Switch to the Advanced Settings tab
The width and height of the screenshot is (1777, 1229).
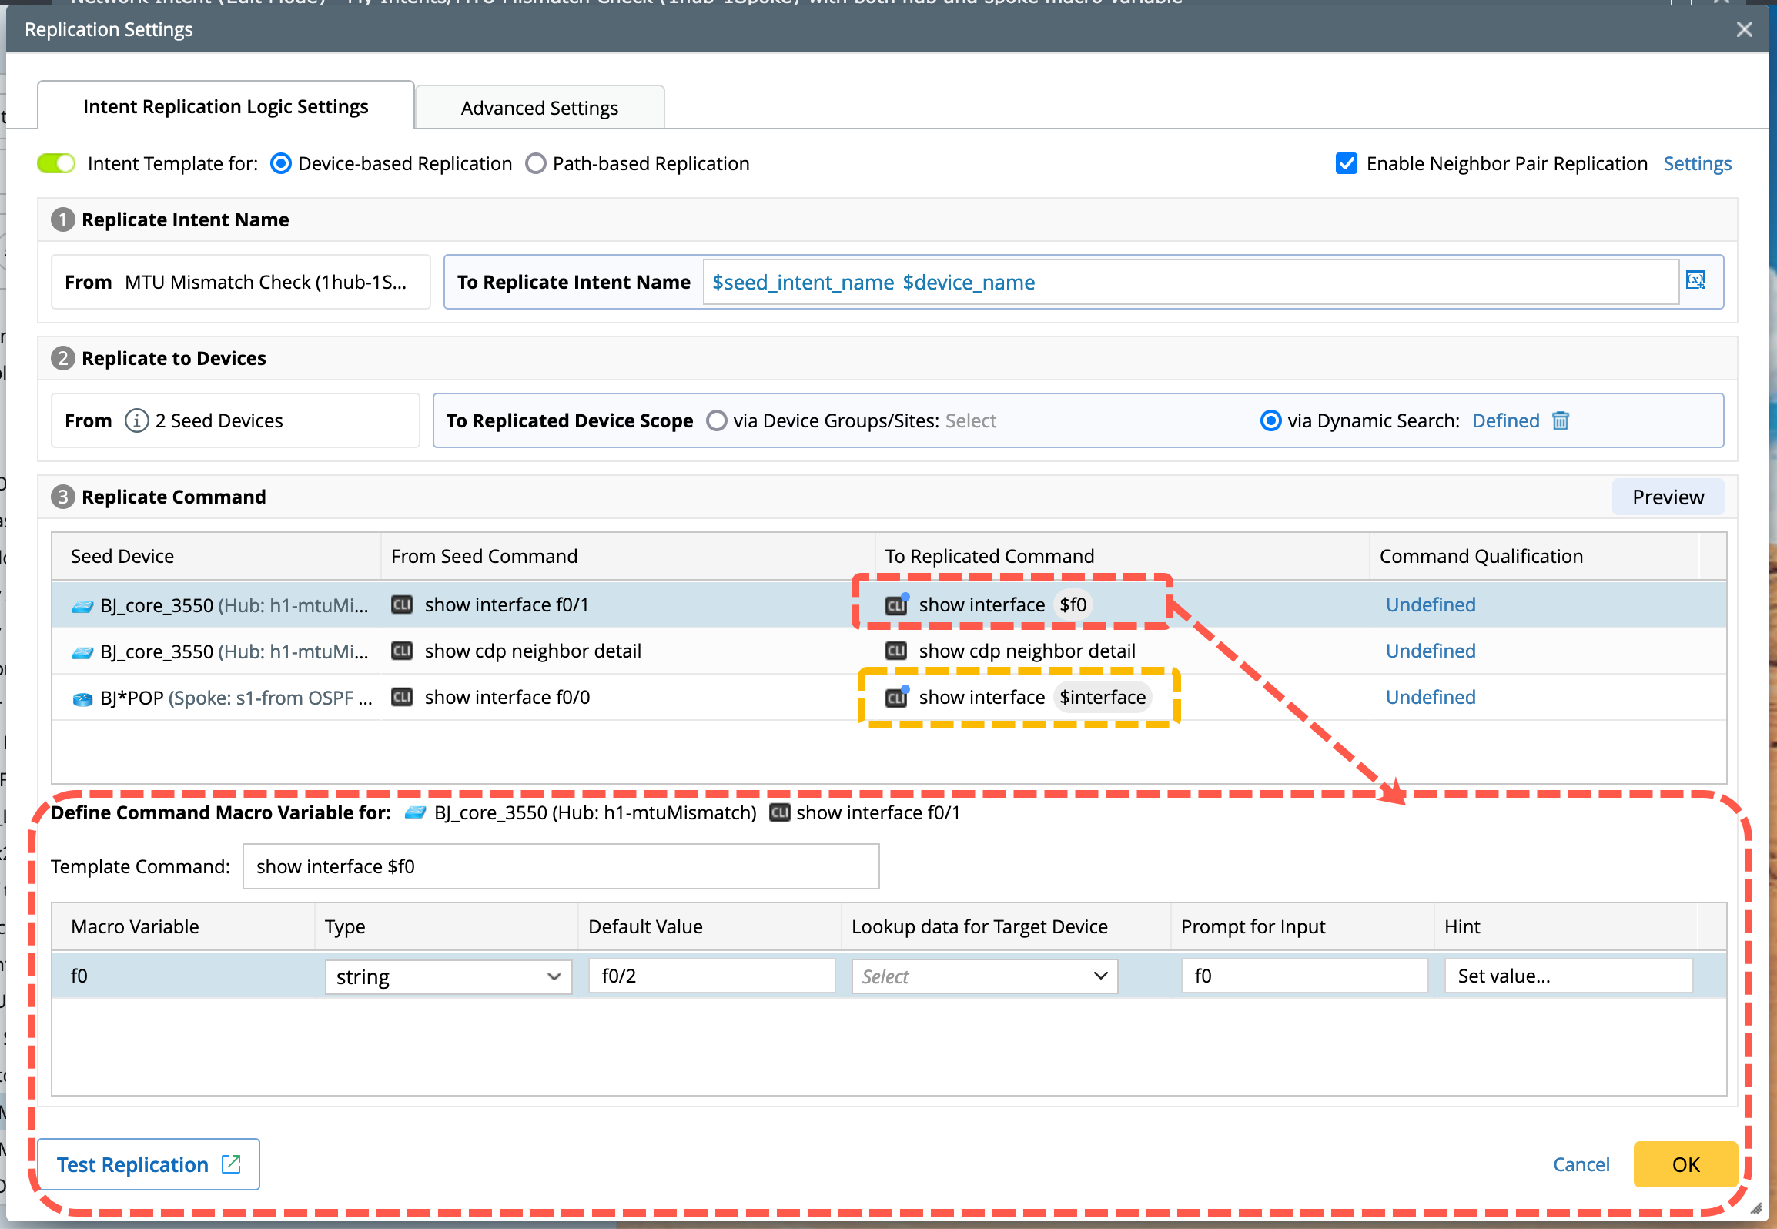539,108
